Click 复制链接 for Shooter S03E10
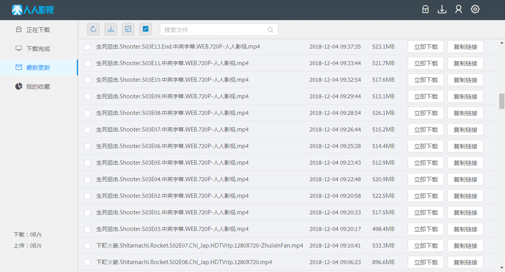The width and height of the screenshot is (505, 272). pos(465,80)
